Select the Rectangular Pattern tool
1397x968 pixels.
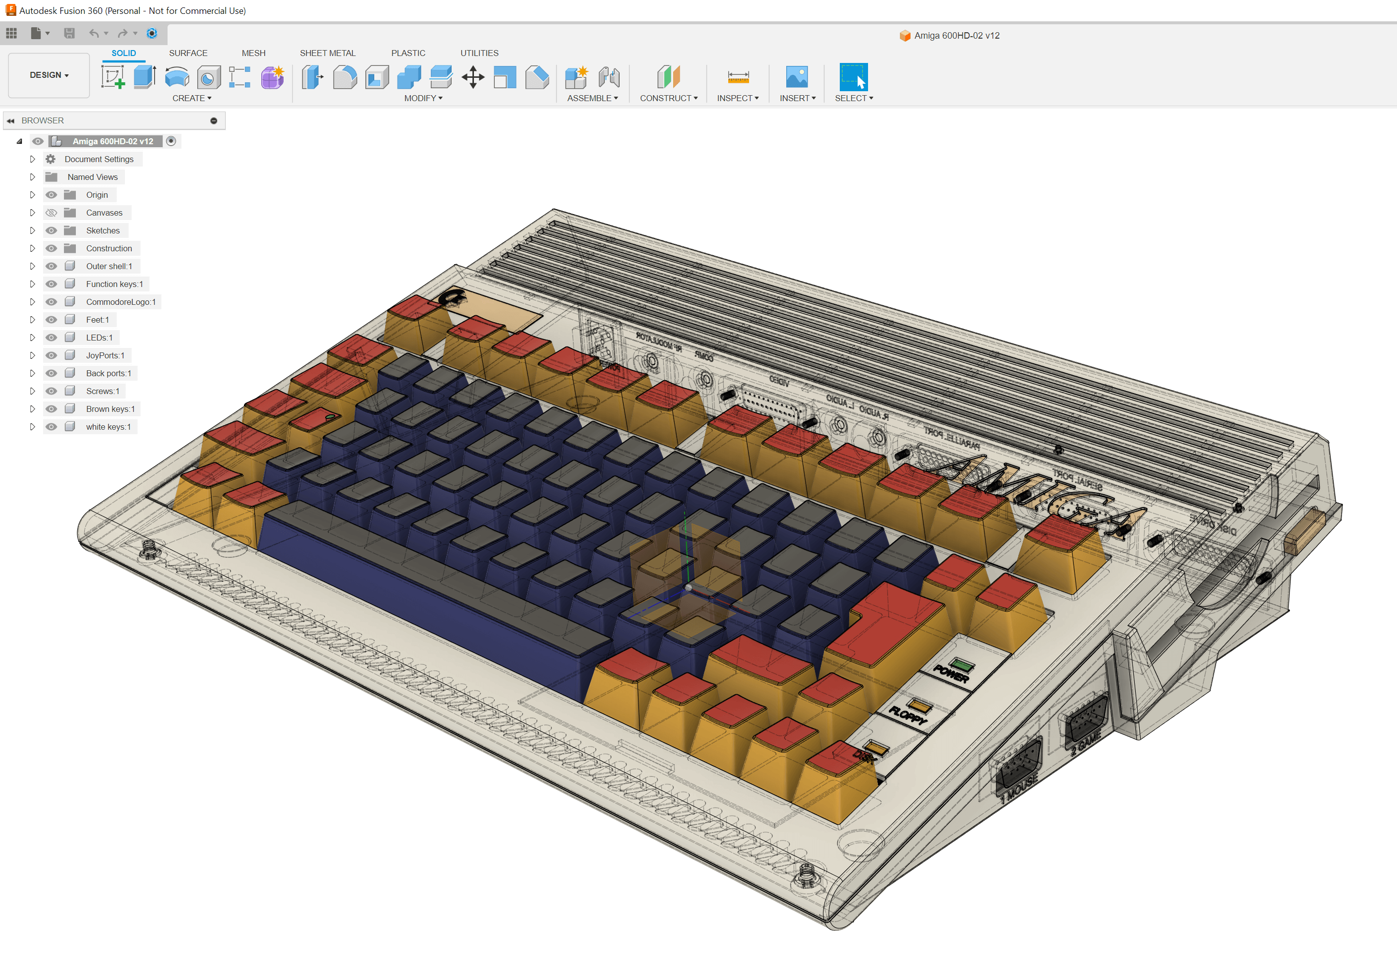pos(240,77)
